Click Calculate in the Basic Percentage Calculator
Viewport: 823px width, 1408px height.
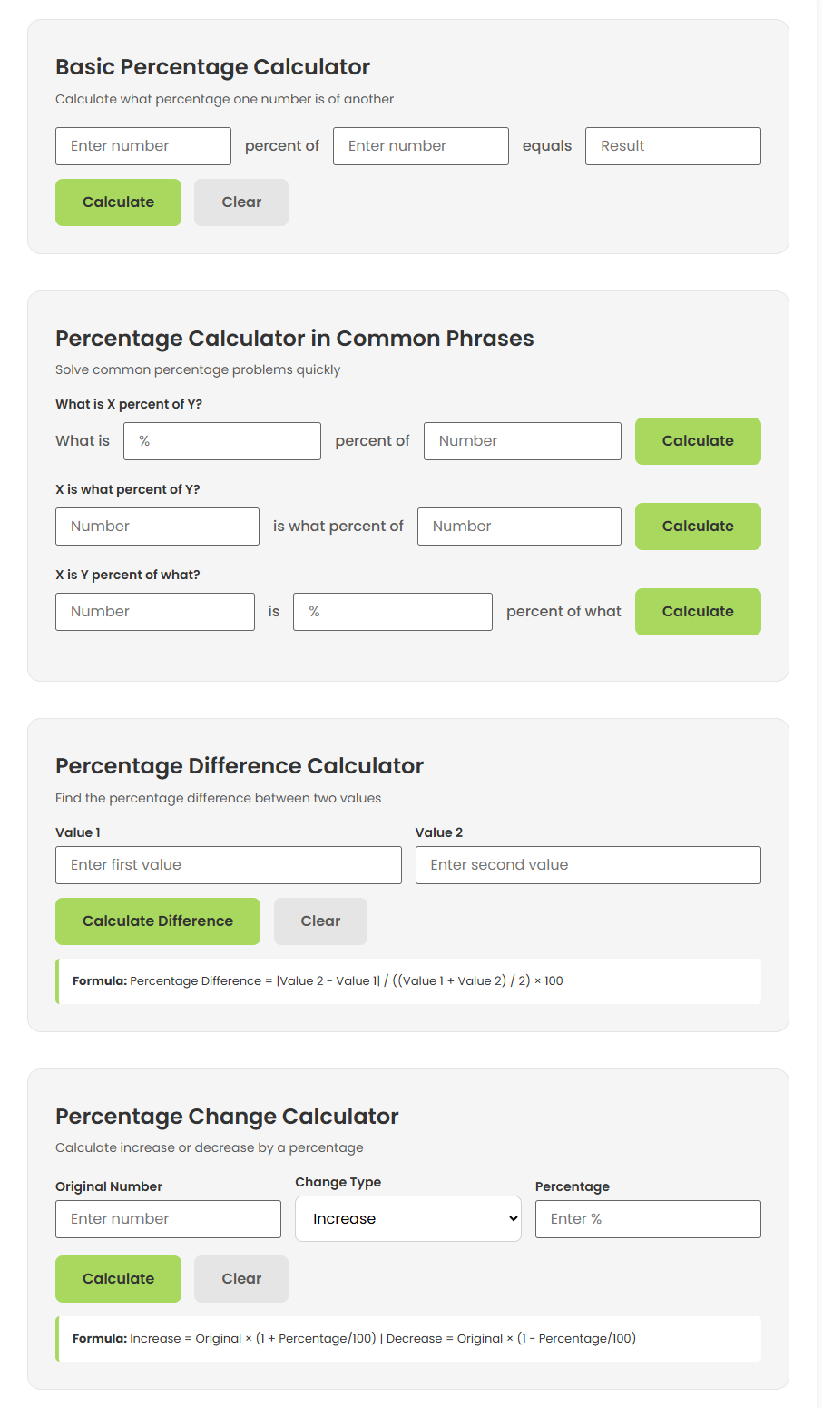coord(118,202)
